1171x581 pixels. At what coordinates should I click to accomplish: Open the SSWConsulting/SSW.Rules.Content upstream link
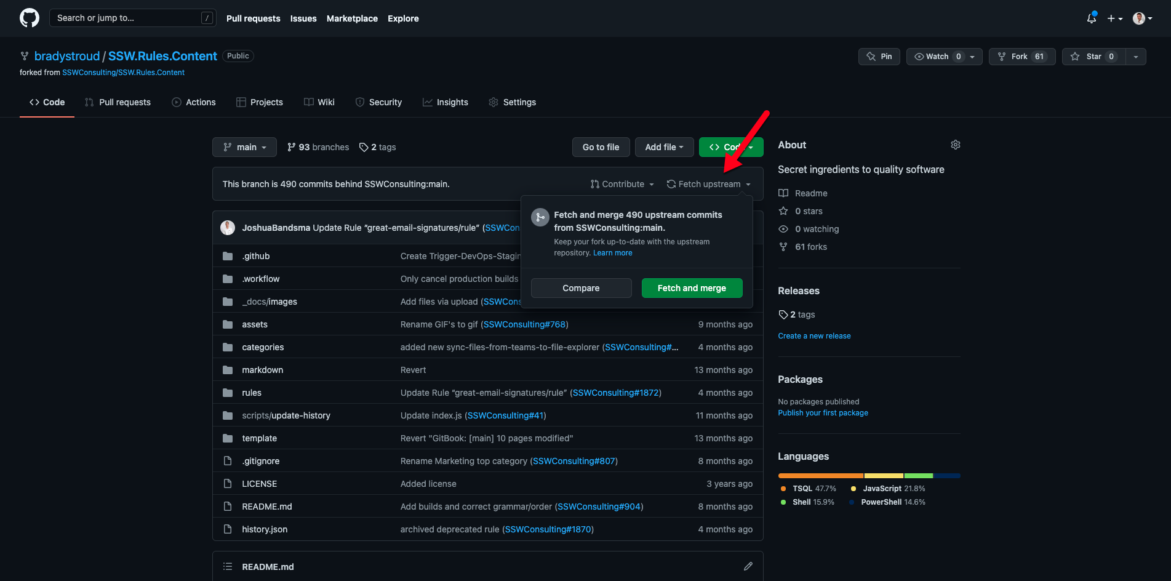pos(123,73)
